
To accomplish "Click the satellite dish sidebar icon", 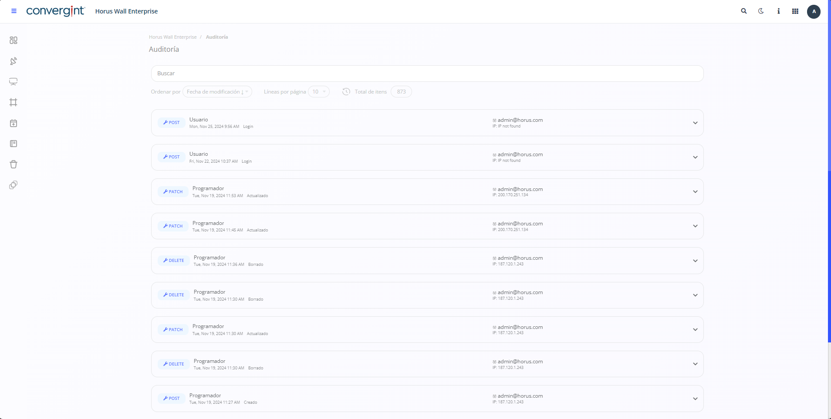I will coord(14,61).
